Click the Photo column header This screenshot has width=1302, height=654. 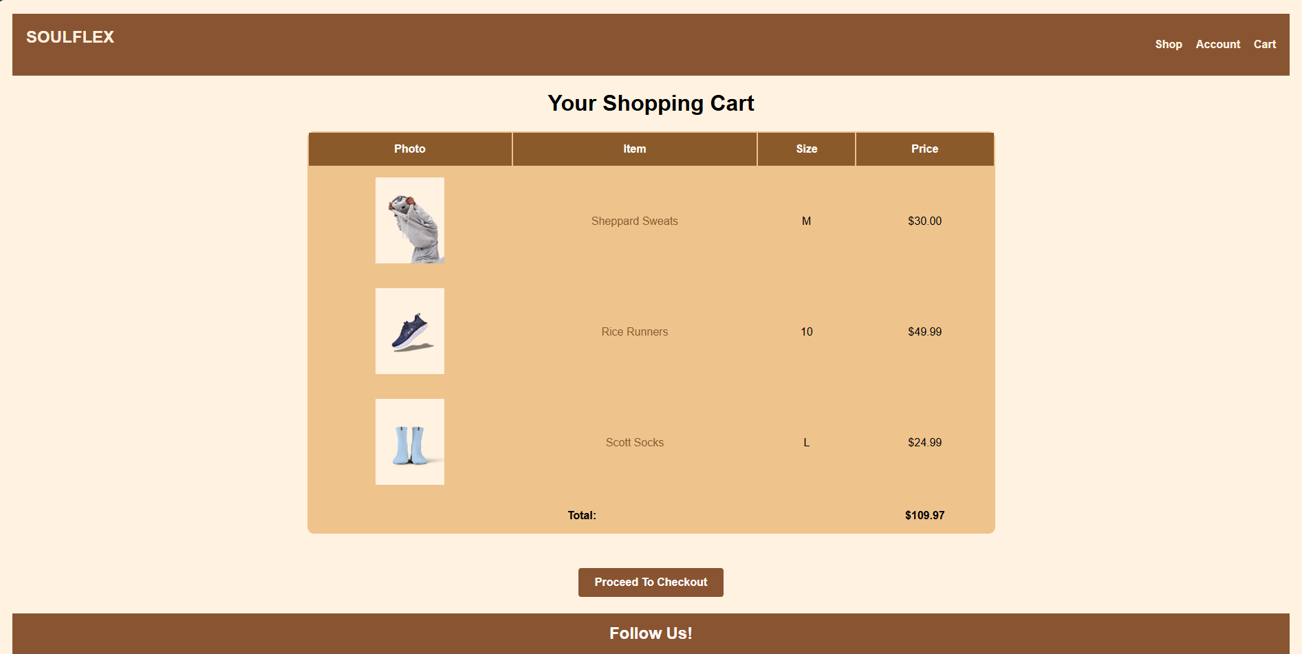[x=410, y=149]
